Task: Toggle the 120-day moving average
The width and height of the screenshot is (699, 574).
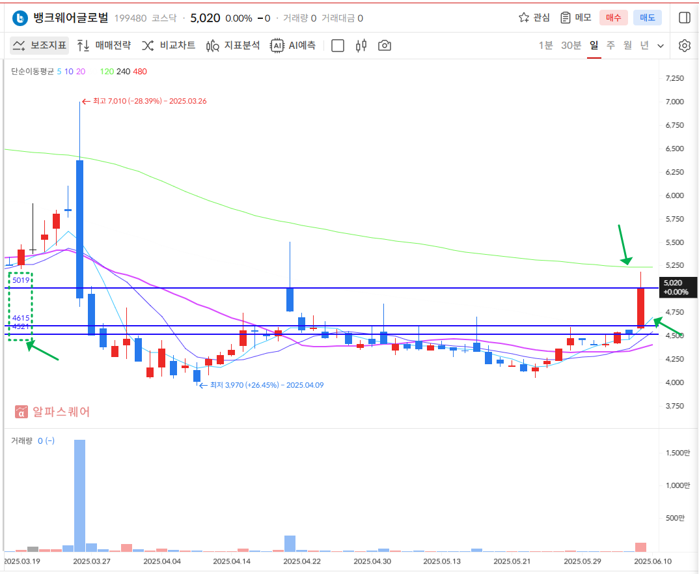Action: pos(107,72)
